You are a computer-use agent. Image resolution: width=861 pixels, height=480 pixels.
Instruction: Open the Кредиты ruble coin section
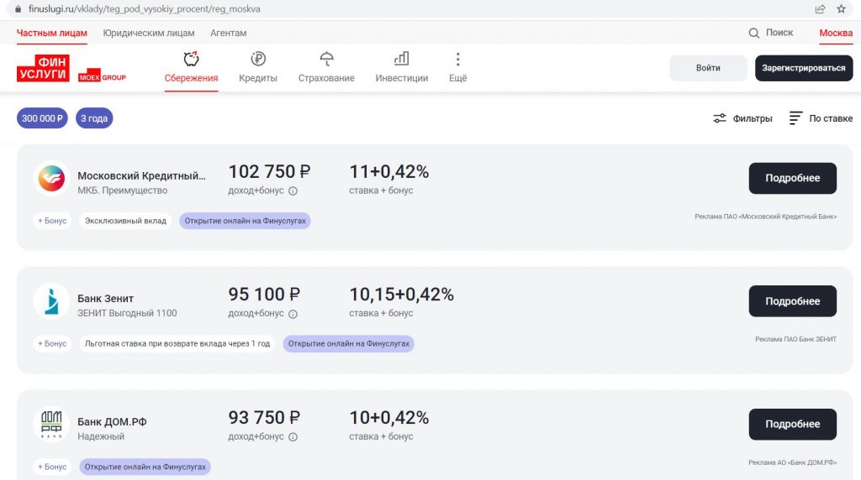click(x=258, y=67)
